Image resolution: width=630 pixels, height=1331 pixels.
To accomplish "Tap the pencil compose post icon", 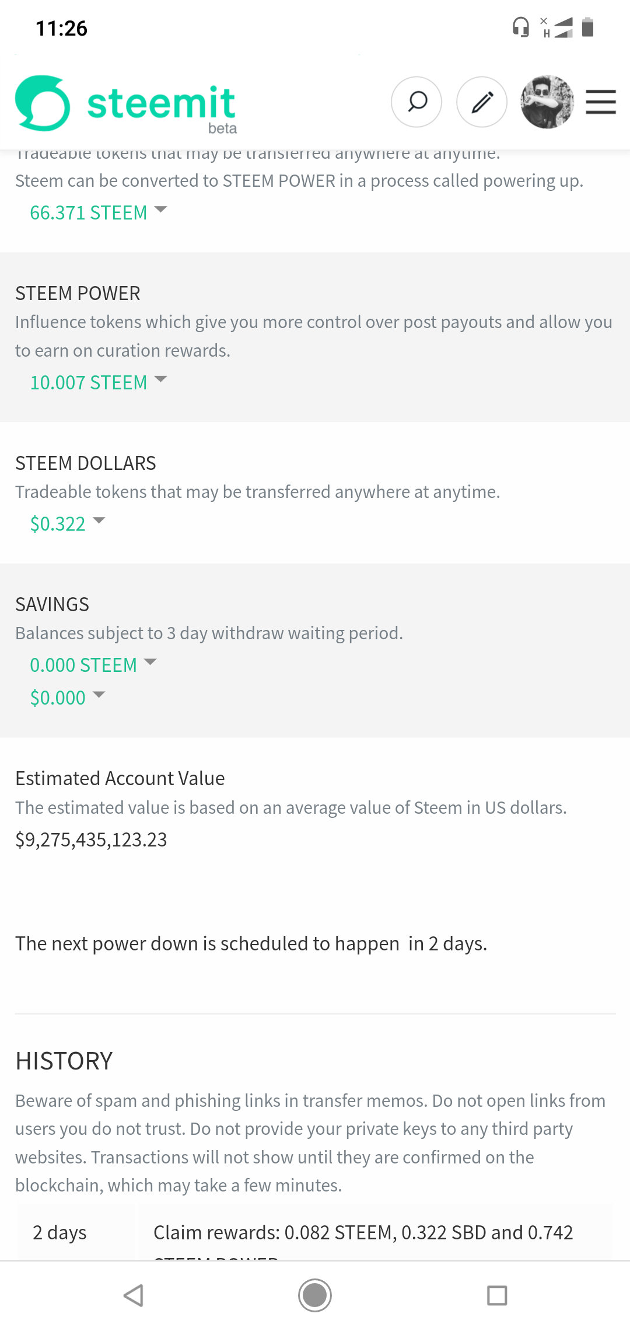I will pyautogui.click(x=482, y=102).
